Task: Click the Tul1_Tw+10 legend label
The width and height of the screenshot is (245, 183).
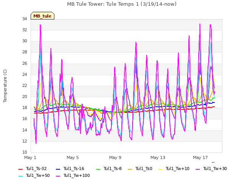Action: [178, 169]
